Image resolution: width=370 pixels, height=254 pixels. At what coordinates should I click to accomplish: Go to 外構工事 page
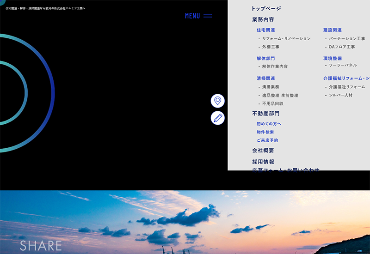271,47
